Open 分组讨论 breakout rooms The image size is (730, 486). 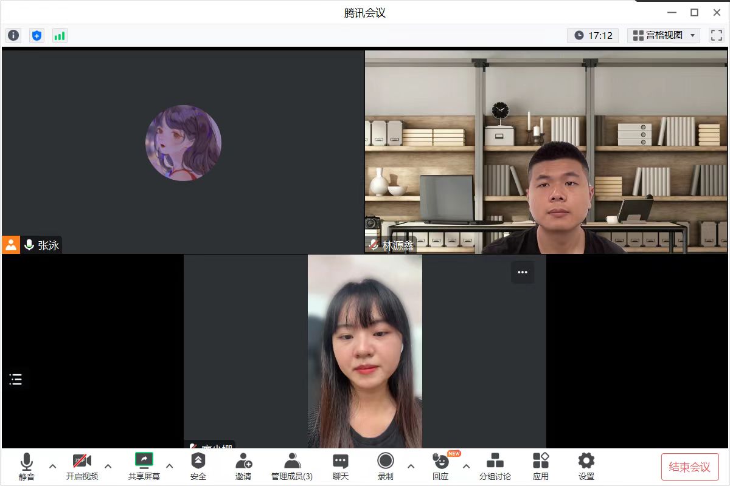[495, 467]
